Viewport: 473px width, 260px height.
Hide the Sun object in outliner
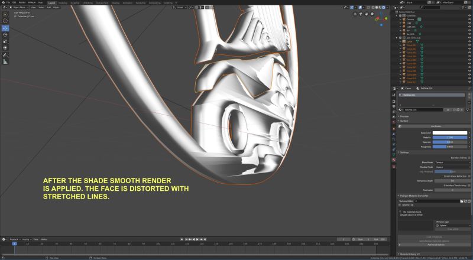[x=469, y=30]
